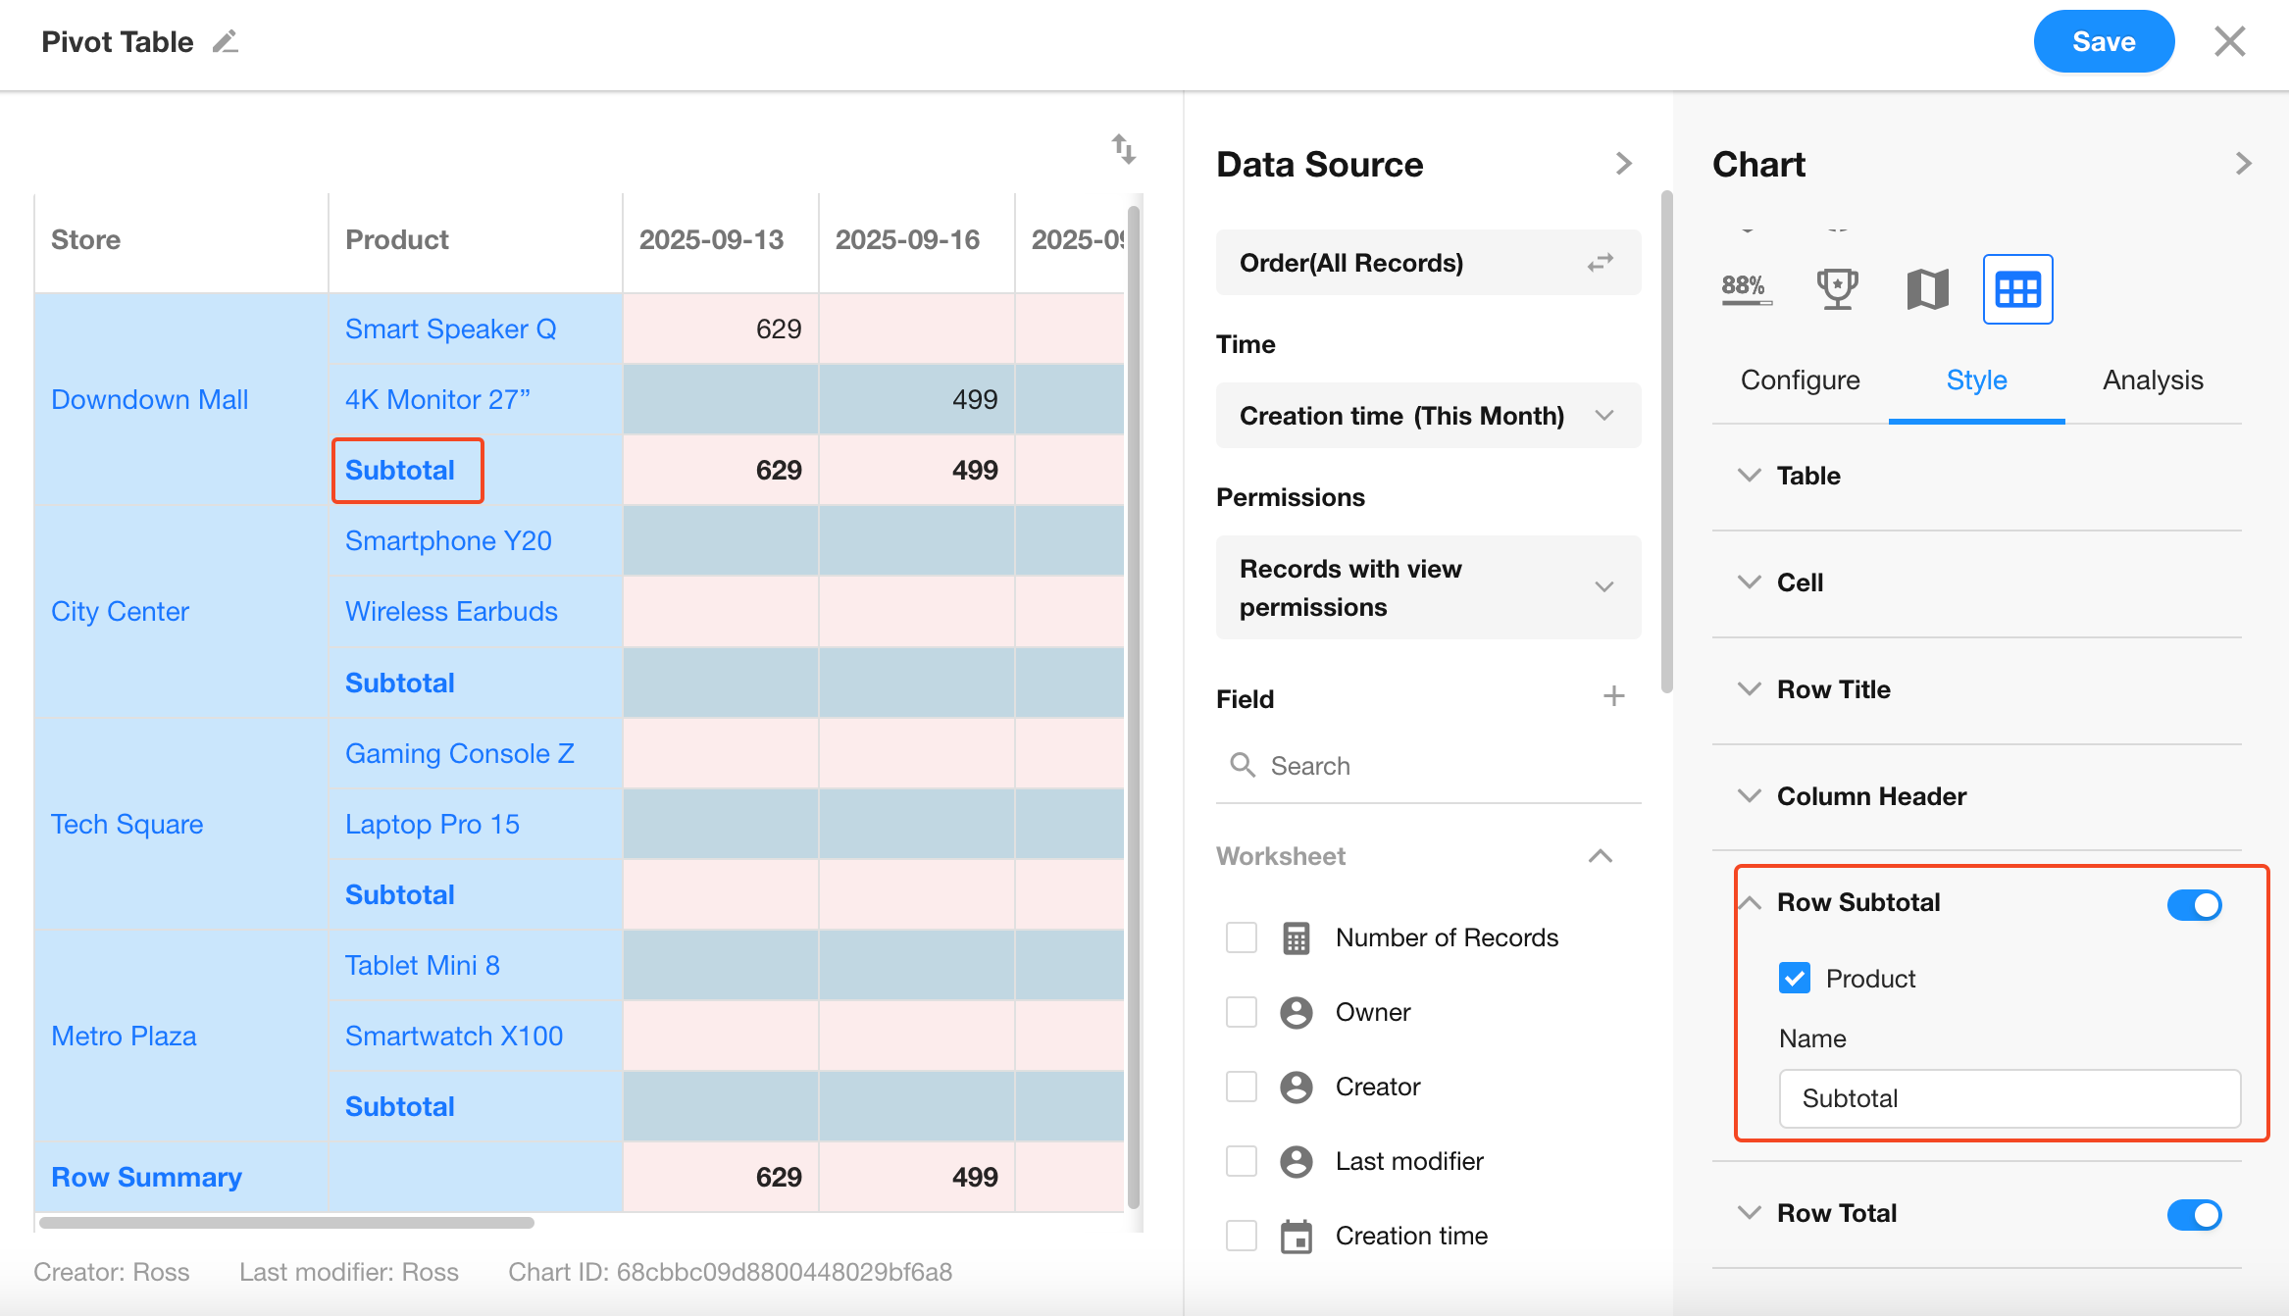Select the map chart type icon
Screen dimensions: 2289x1316
point(1927,289)
